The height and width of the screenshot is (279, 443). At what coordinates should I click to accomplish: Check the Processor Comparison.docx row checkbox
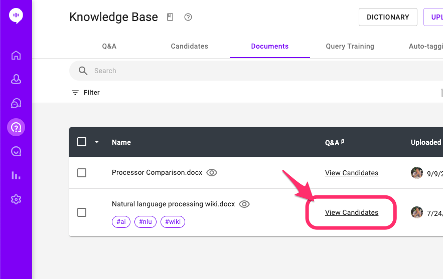pos(82,173)
